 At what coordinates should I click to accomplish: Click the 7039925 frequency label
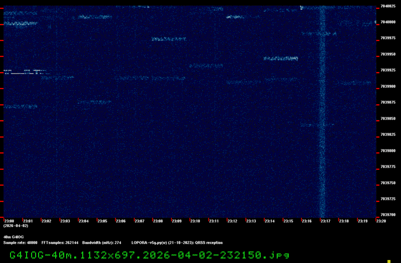click(x=388, y=70)
